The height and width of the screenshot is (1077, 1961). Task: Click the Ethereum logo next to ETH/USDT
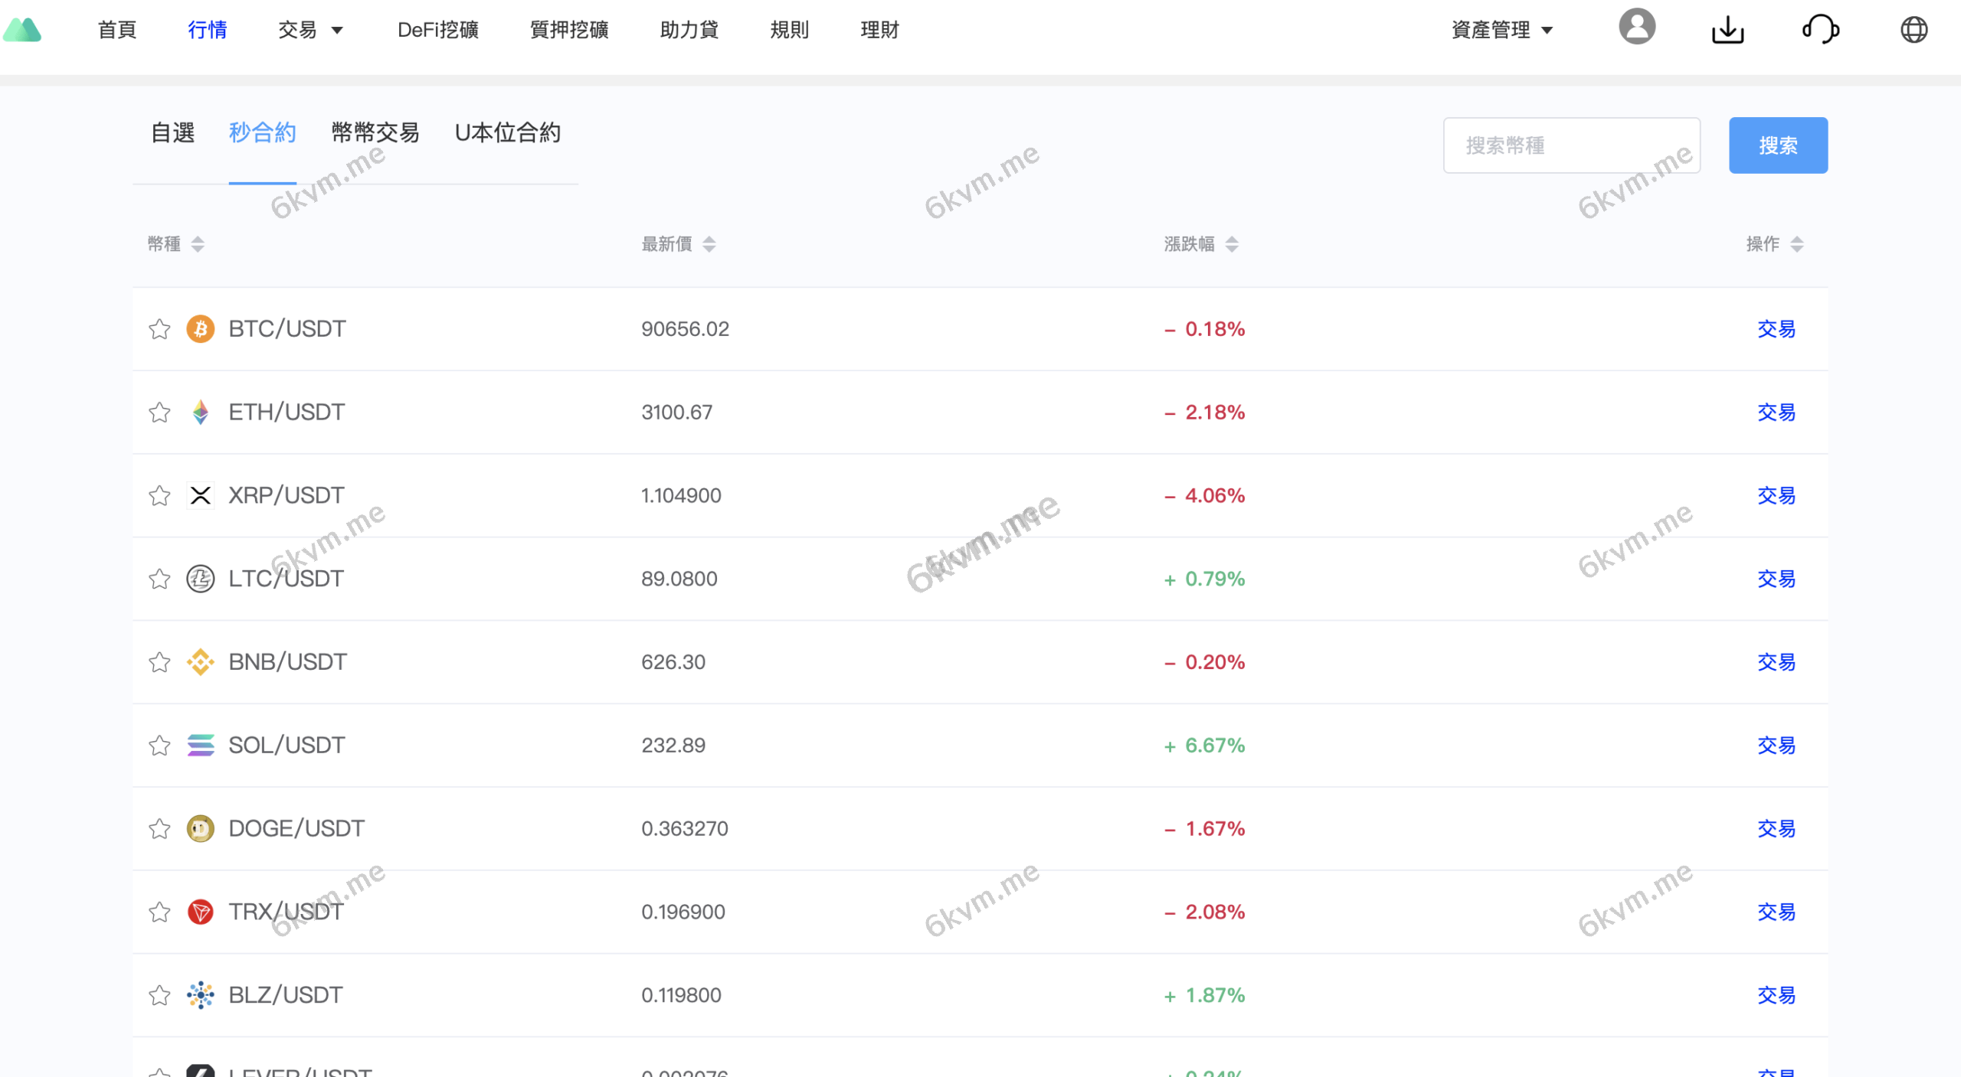pos(200,412)
